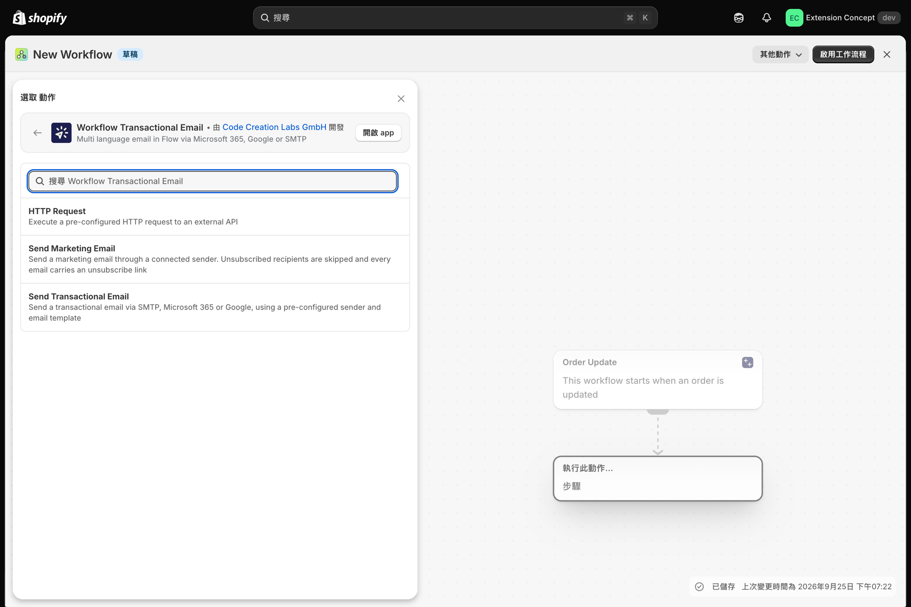Screen dimensions: 911x607
Task: Select the 執行此動作 step card
Action: coord(658,478)
